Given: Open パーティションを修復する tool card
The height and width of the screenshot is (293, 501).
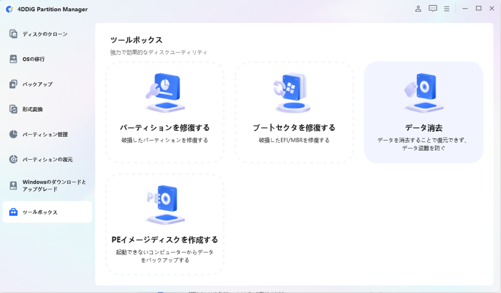Looking at the screenshot, I should 165,113.
